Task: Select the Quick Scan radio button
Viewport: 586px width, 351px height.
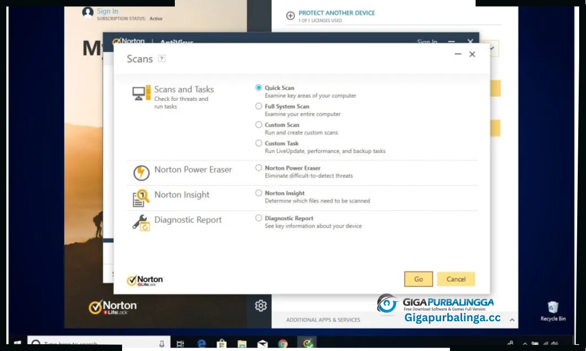Action: click(259, 88)
